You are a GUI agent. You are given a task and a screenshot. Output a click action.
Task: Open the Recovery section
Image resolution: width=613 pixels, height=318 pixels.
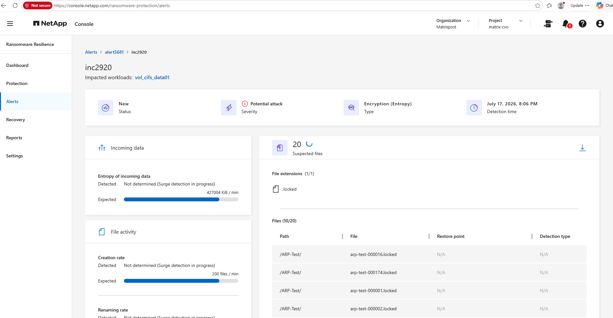pos(16,120)
